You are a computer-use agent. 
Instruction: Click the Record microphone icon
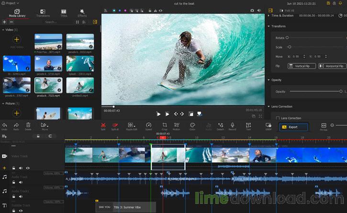coord(232,125)
